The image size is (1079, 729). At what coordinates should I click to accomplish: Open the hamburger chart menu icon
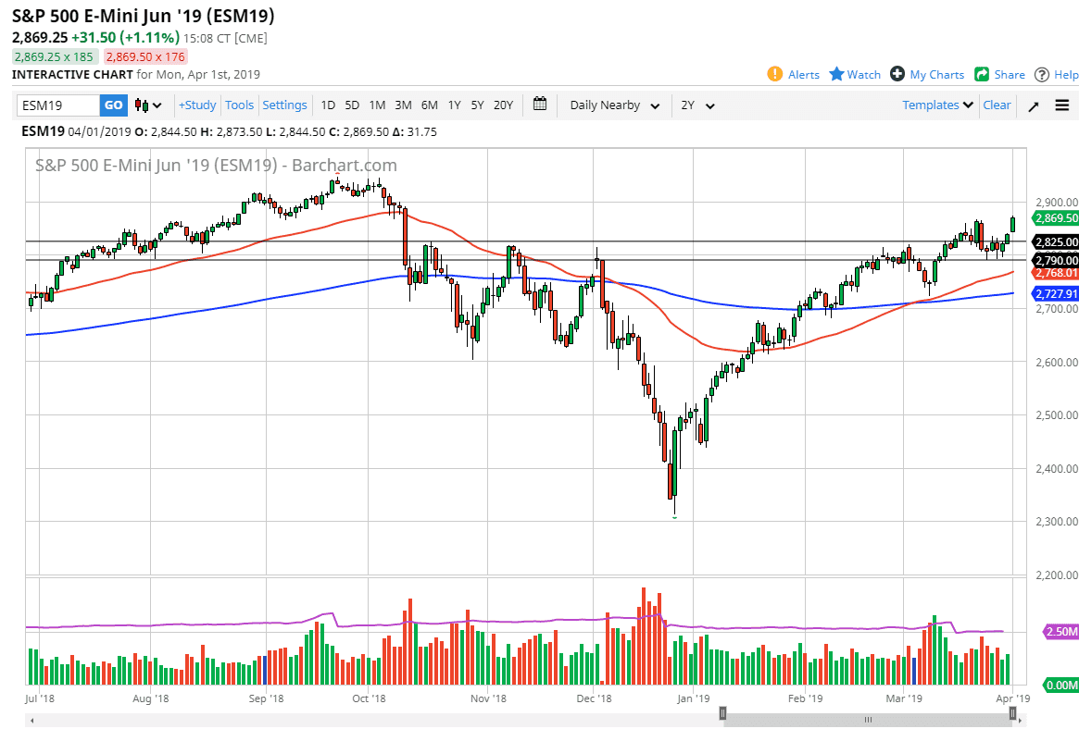(x=1061, y=105)
